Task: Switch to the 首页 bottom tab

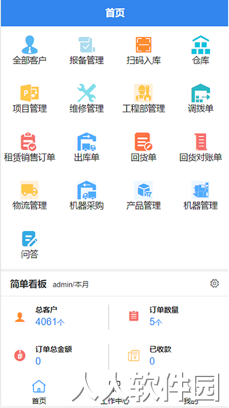Action: (39, 392)
